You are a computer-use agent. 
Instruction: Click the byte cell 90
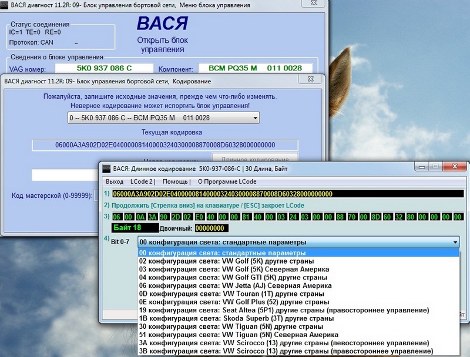pos(164,217)
